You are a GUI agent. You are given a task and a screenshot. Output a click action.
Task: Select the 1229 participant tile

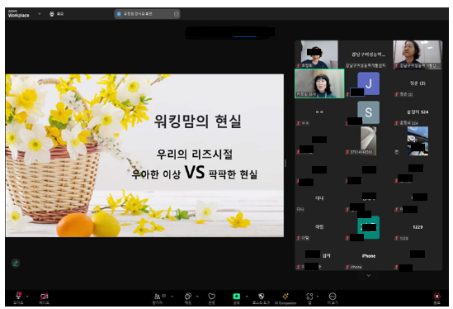(x=418, y=228)
